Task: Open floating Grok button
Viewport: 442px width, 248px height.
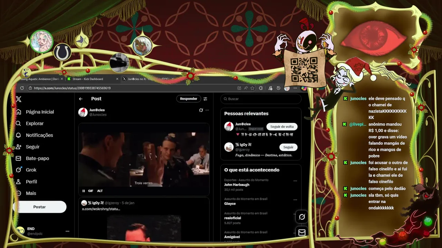Action: tap(302, 217)
